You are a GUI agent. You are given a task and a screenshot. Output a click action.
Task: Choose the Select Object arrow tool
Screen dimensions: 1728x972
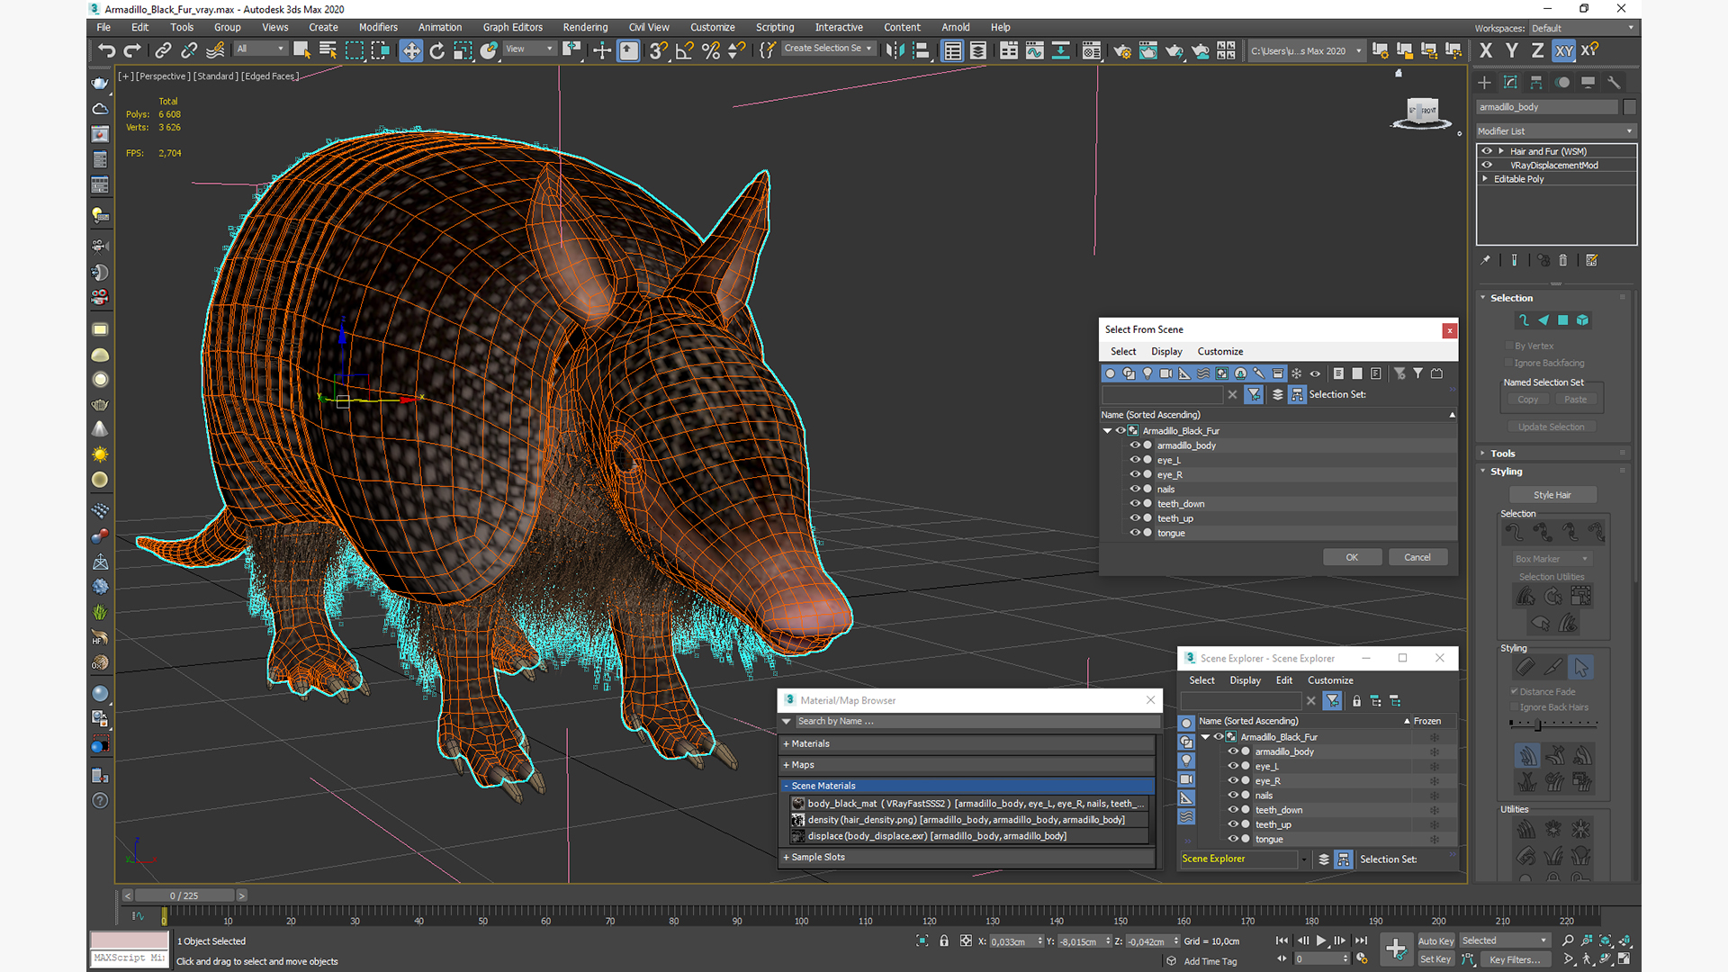point(301,50)
